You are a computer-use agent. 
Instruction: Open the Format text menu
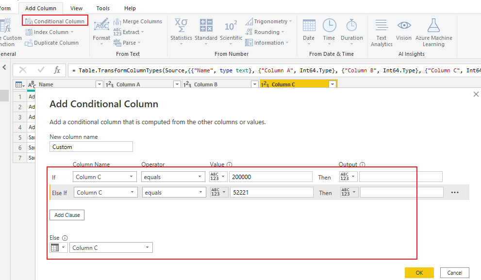pyautogui.click(x=101, y=32)
